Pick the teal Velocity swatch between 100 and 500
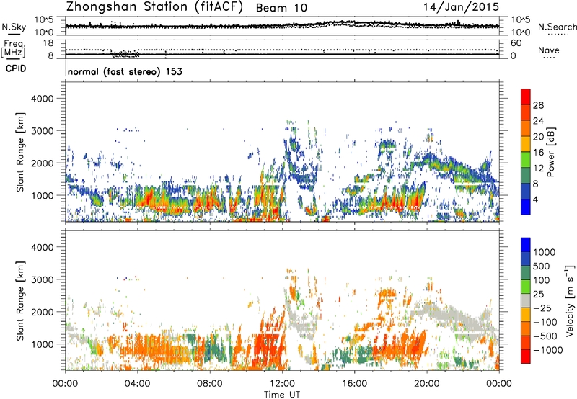The height and width of the screenshot is (399, 577). point(526,273)
